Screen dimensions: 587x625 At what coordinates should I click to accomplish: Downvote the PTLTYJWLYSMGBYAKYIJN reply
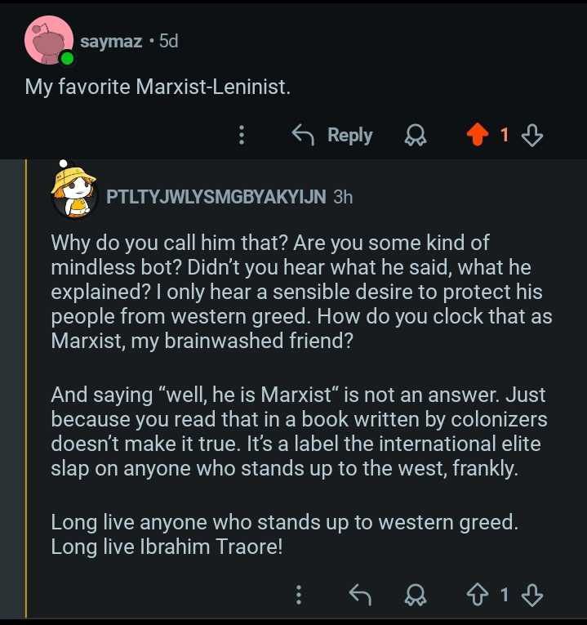pos(532,596)
